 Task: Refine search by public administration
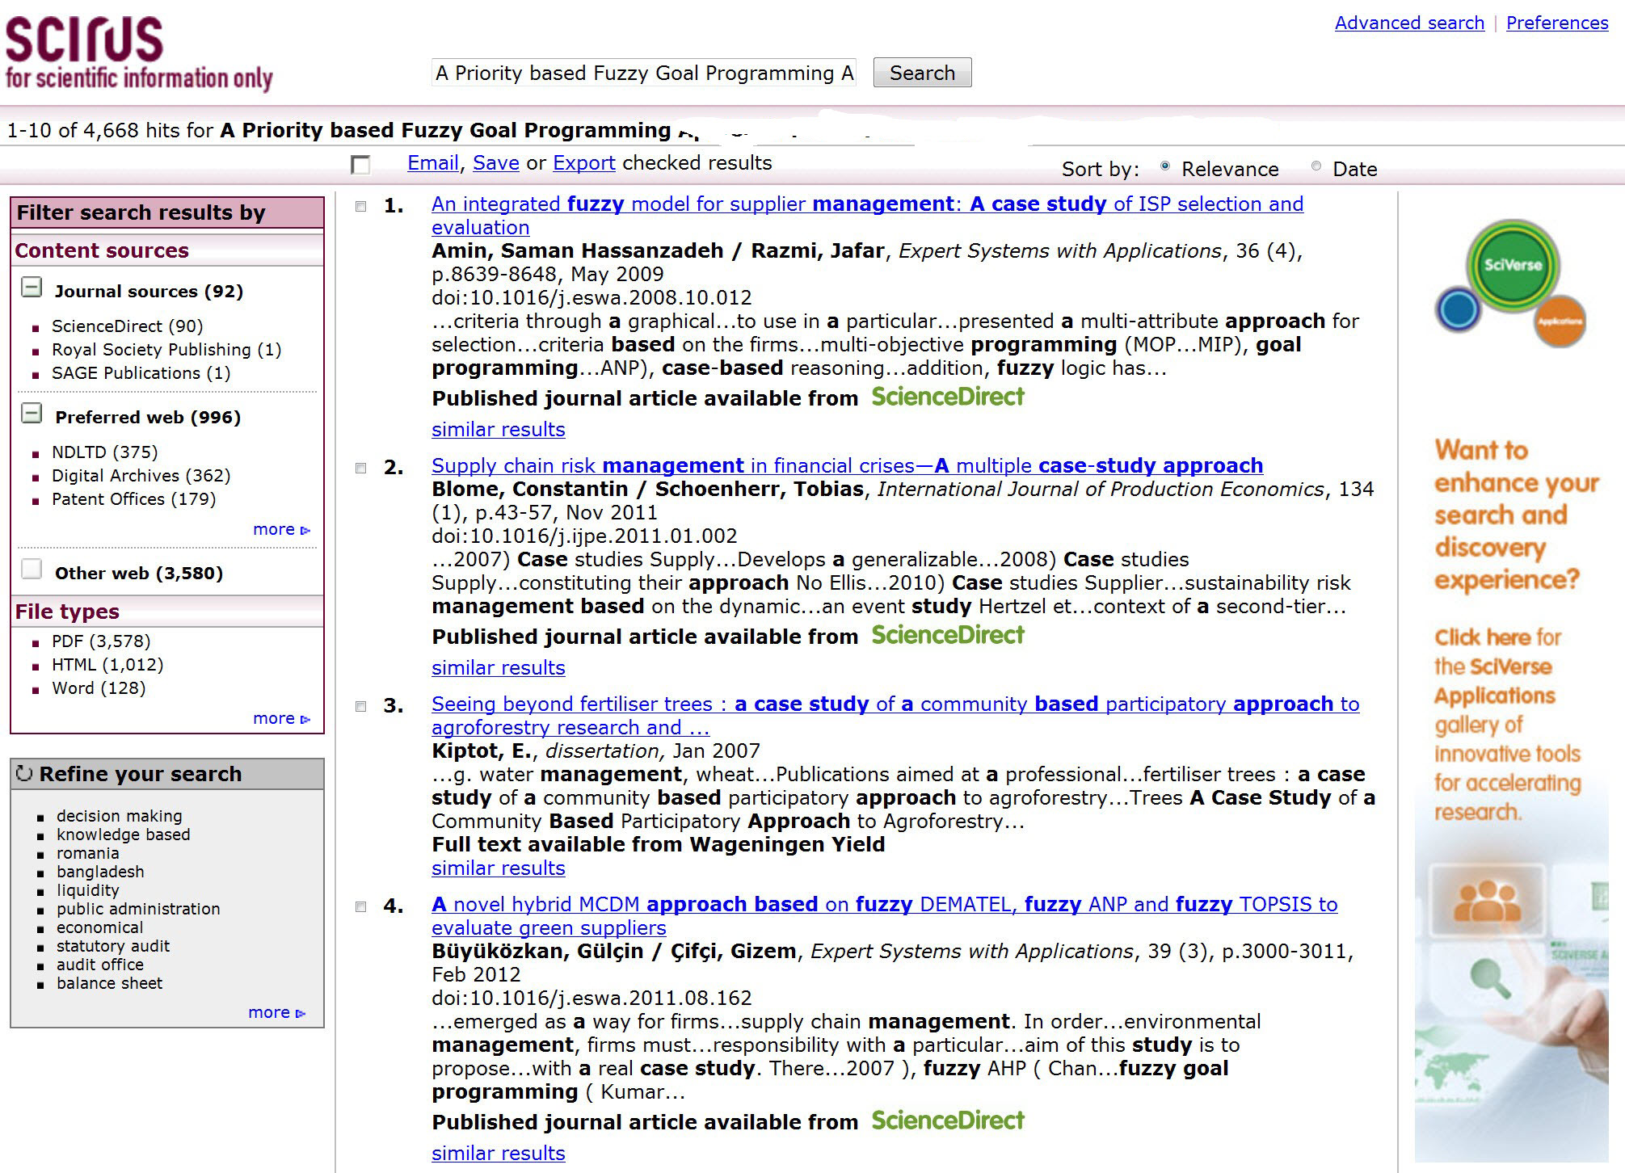pyautogui.click(x=138, y=909)
